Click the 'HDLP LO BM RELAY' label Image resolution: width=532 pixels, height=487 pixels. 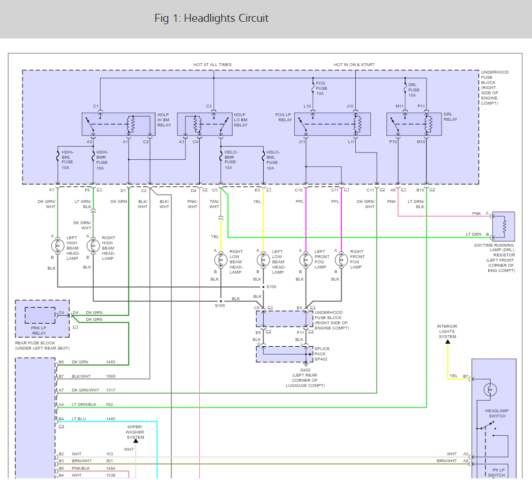point(241,120)
